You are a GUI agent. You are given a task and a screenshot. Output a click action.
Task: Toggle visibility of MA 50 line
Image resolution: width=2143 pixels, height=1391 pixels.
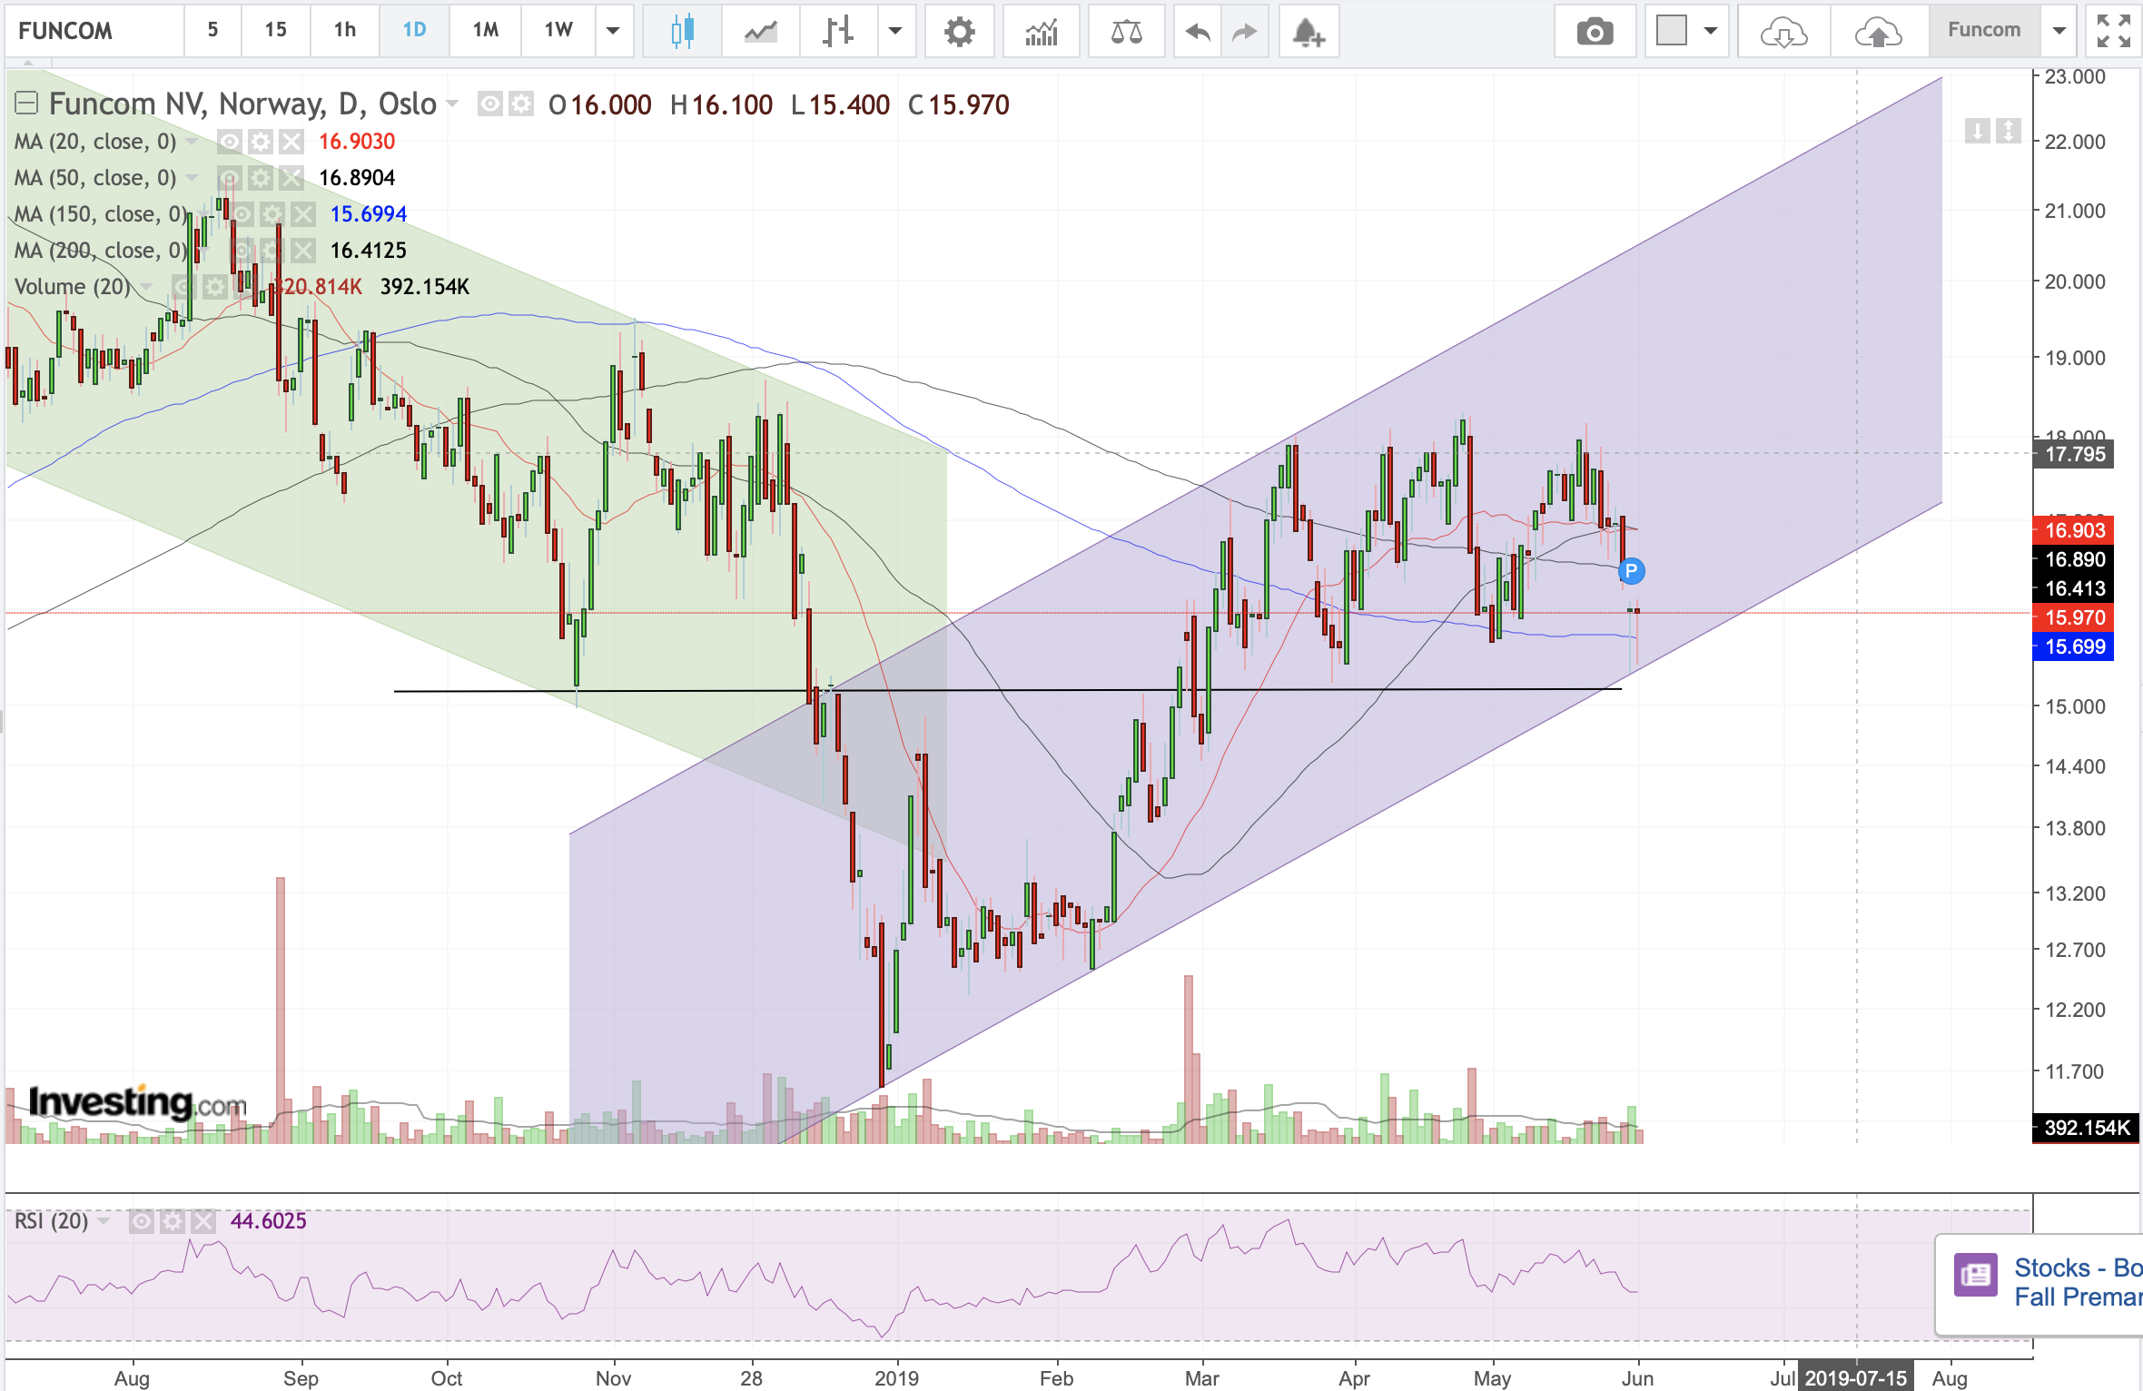click(x=230, y=178)
